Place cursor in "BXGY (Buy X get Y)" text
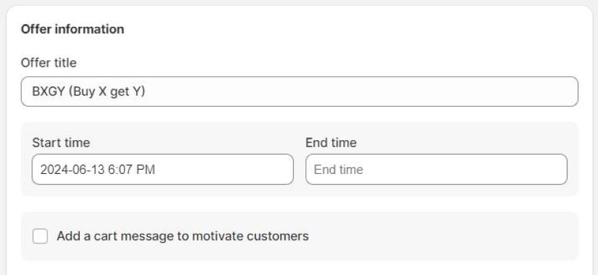 pyautogui.click(x=89, y=91)
